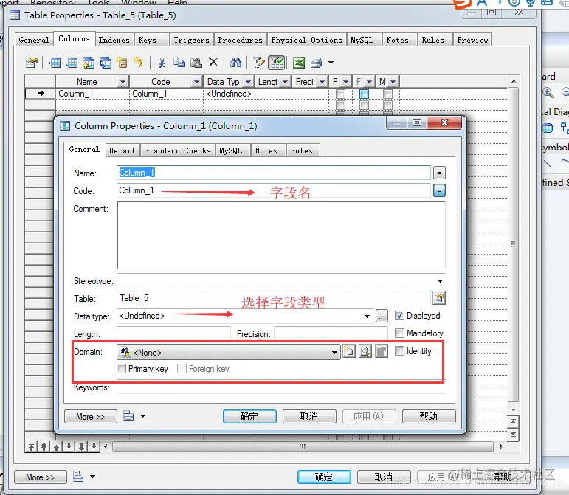The image size is (569, 495).
Task: Open the Data type dropdown
Action: click(367, 316)
